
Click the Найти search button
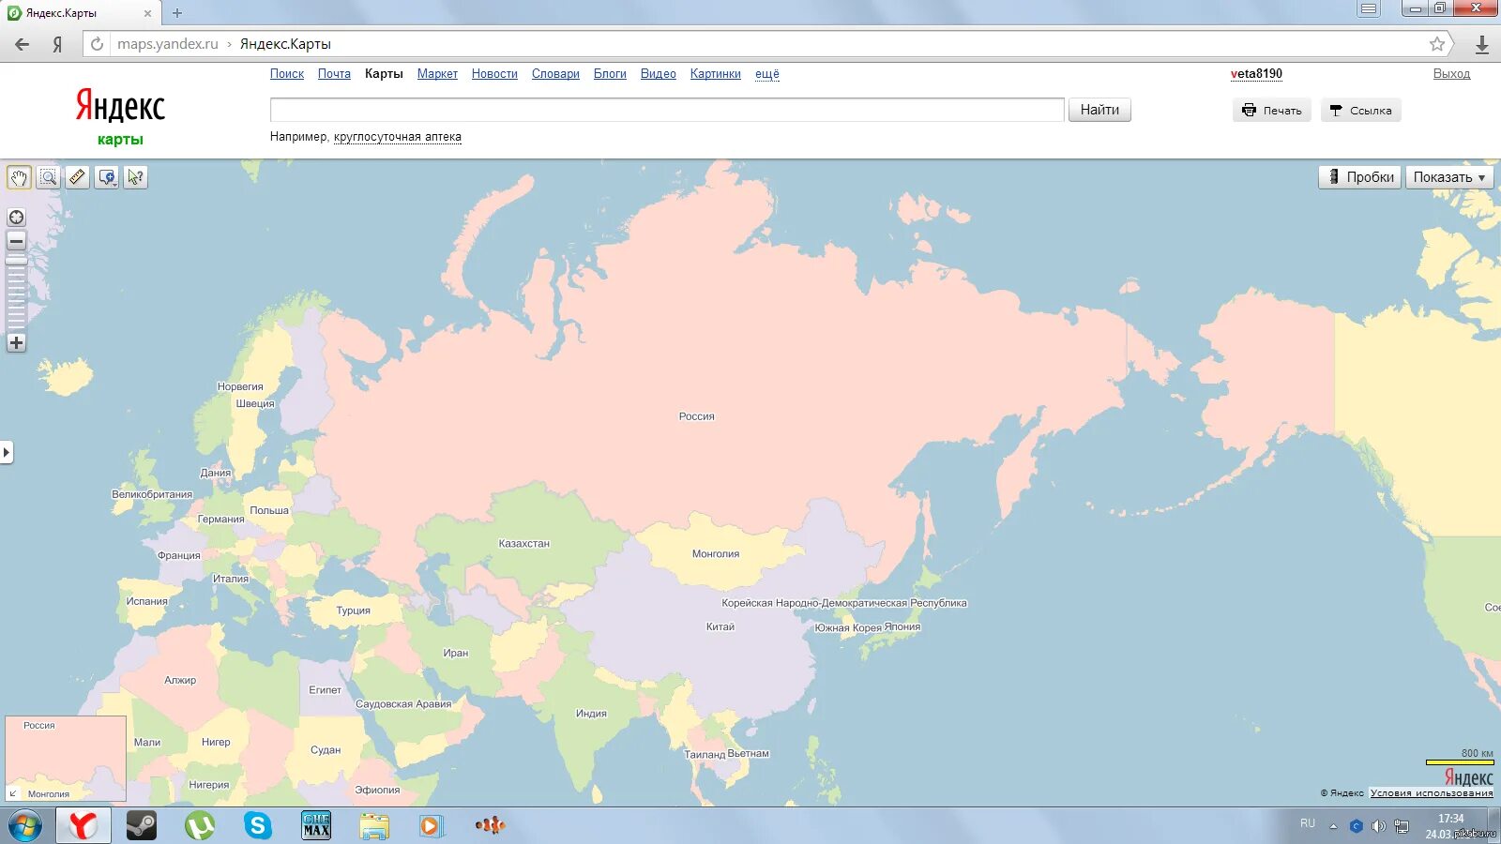coord(1099,110)
